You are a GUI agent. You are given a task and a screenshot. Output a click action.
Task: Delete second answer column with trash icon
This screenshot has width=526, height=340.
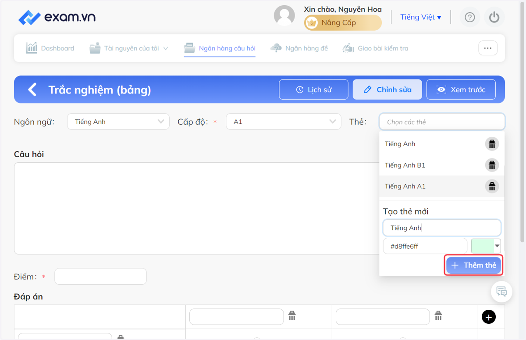click(x=438, y=315)
